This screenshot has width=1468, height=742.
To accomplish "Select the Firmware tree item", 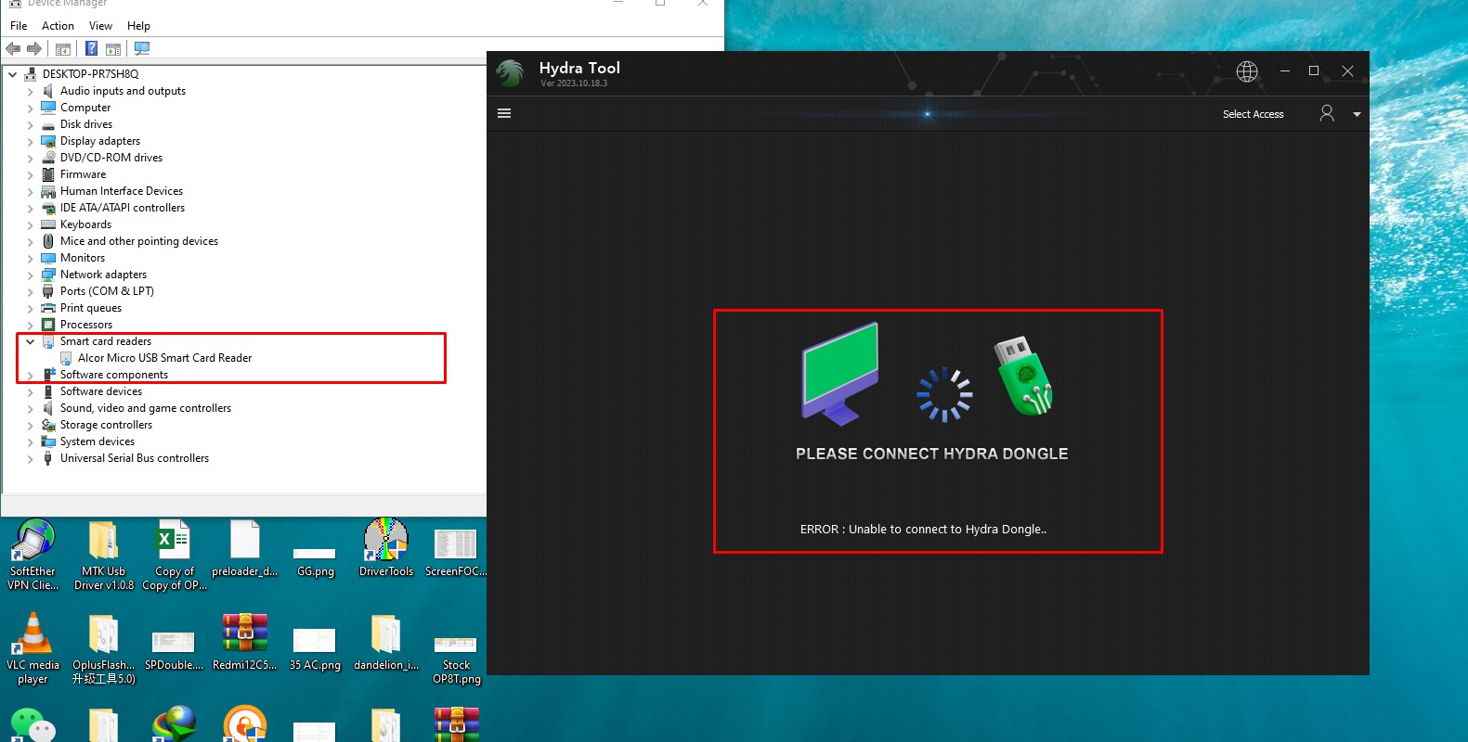I will tap(83, 174).
